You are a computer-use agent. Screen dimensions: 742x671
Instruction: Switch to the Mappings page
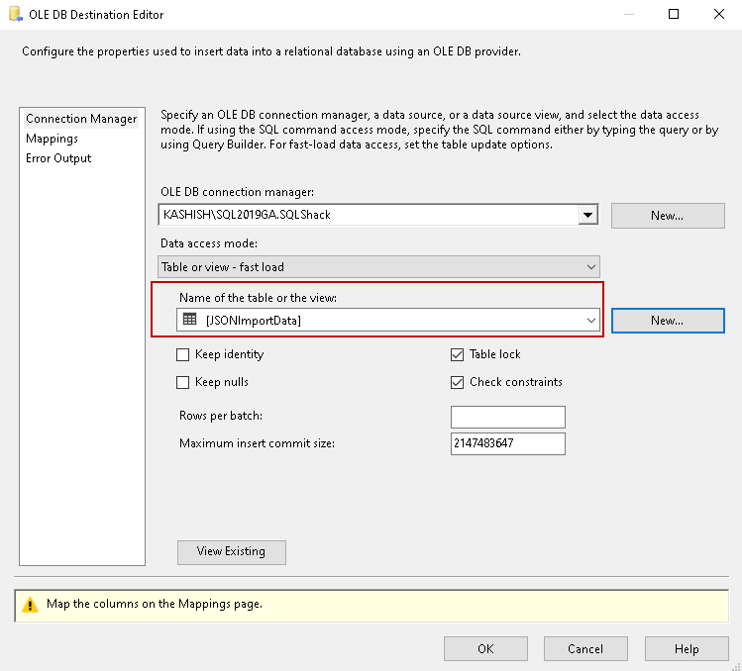coord(52,139)
